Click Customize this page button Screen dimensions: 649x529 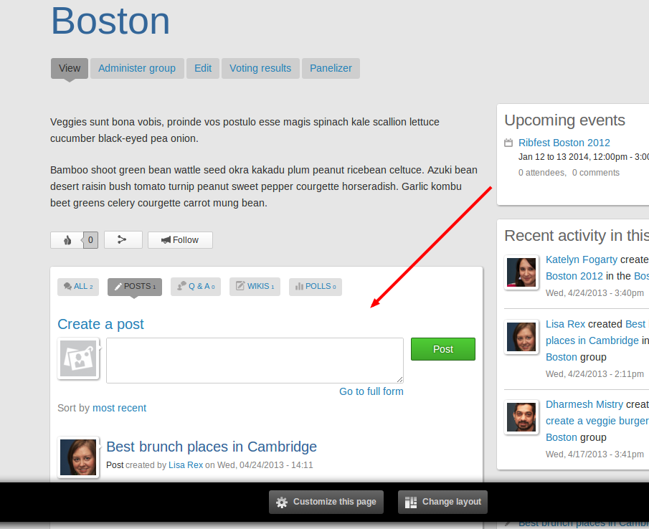click(x=326, y=502)
